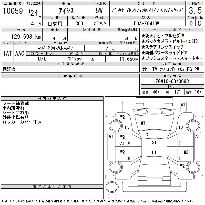Select the 初度登録 header
The height and width of the screenshot is (205, 205).
pyautogui.click(x=34, y=3)
